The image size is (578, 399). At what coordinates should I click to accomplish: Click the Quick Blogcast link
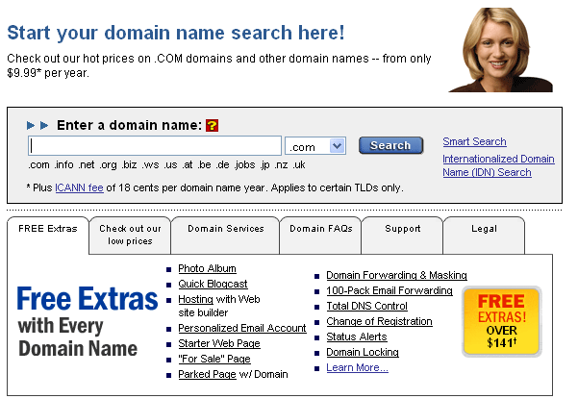click(213, 284)
